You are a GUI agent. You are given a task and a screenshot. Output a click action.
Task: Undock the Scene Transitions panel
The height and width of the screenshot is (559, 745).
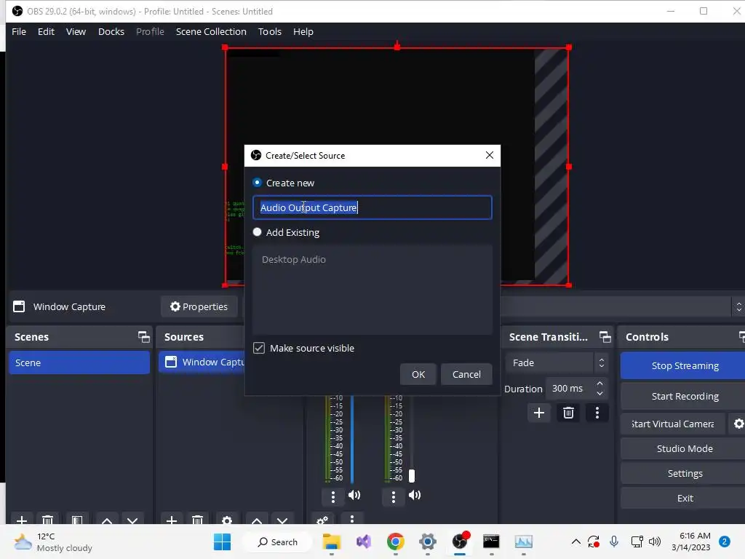605,337
